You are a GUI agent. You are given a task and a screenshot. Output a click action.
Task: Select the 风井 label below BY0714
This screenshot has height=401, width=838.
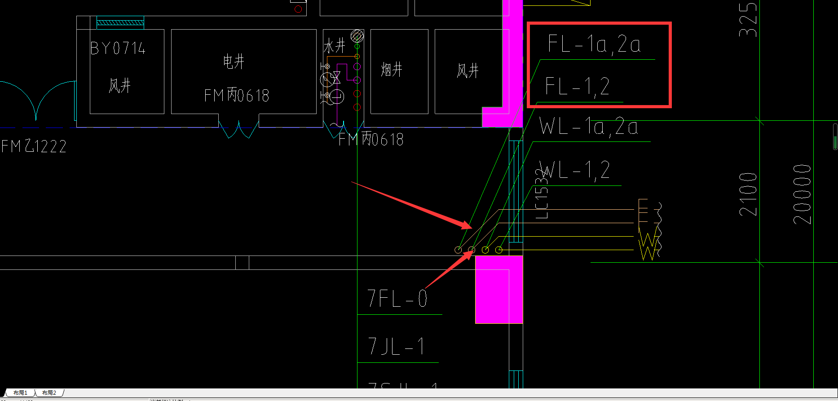[120, 85]
